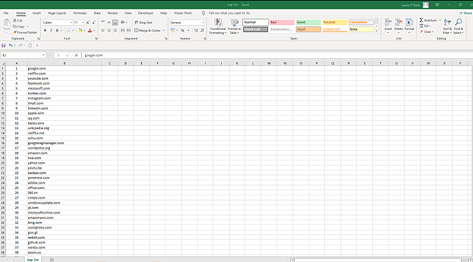Screen dimensions: 473x262
Task: Switch to the Page Layout tab
Action: tap(57, 13)
